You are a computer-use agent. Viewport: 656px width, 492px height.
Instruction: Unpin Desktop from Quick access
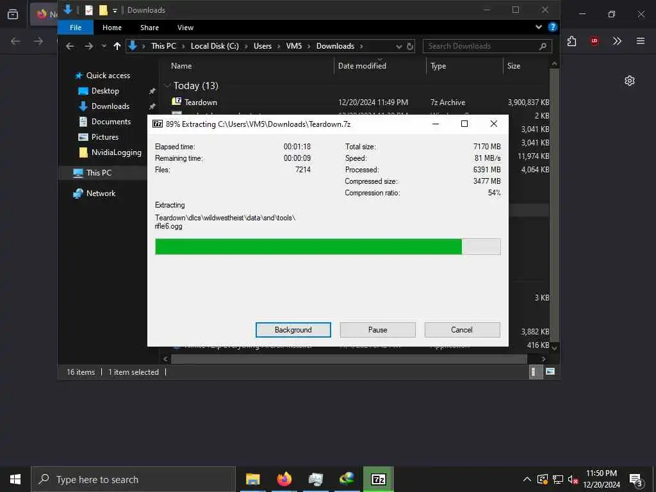tap(152, 91)
